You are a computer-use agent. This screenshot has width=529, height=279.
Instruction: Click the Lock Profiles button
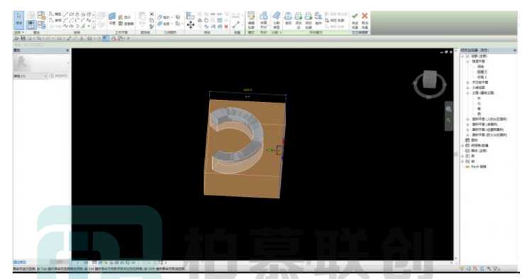click(335, 21)
